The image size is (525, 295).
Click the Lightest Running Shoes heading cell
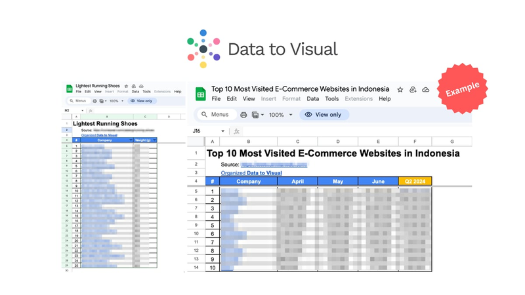pos(105,123)
